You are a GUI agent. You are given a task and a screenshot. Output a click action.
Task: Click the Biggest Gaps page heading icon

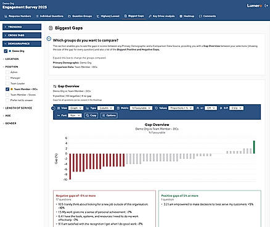51,28
